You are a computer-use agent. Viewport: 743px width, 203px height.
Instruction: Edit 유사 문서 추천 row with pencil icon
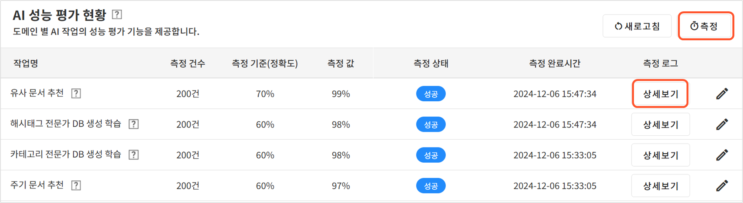(x=722, y=94)
